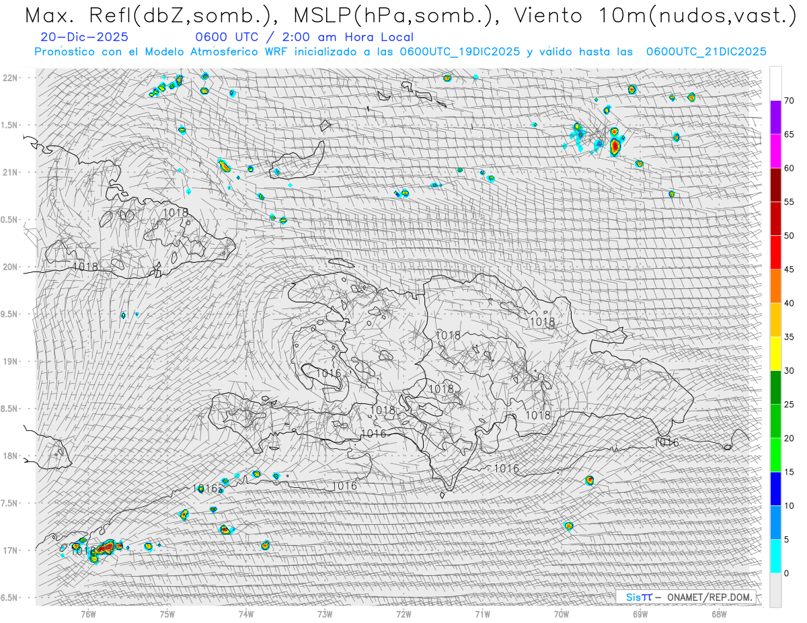
Task: Click the longitude axis label '70W'
Action: (x=562, y=613)
